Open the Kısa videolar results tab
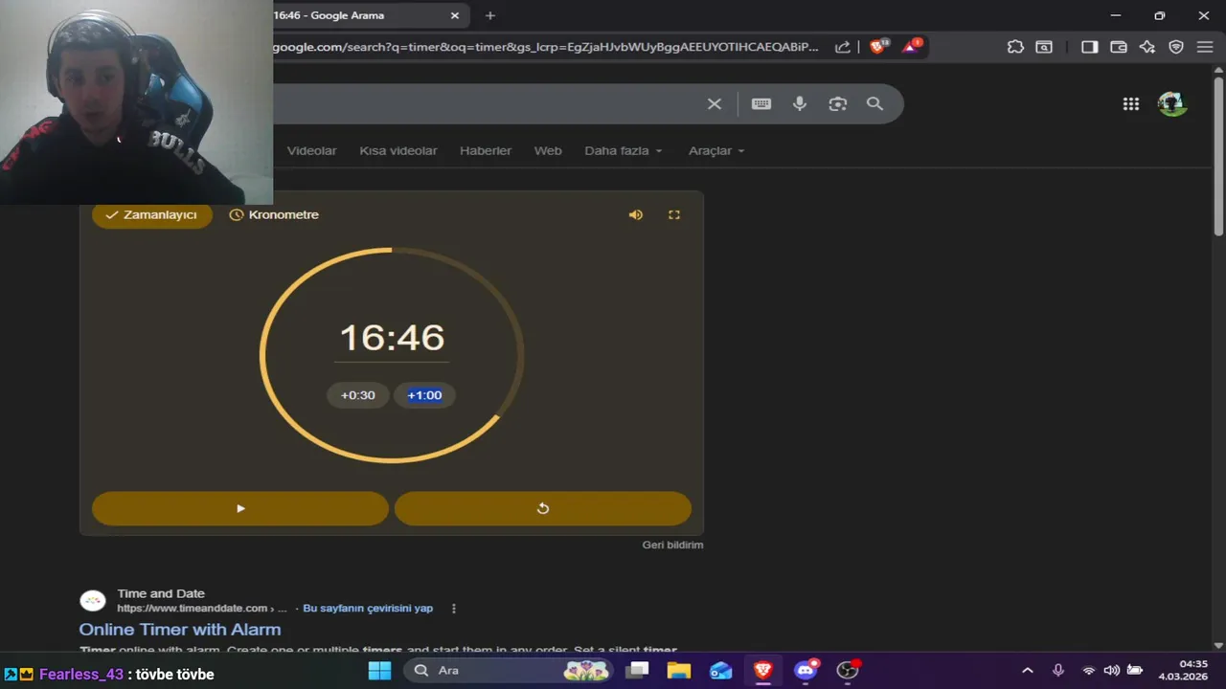 [398, 151]
